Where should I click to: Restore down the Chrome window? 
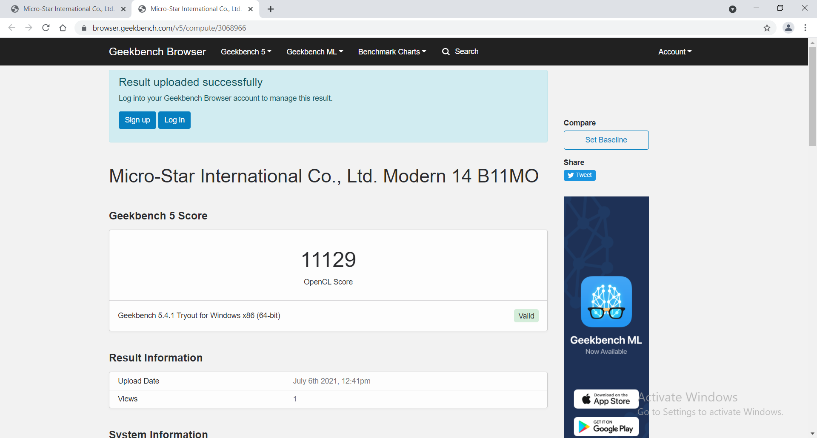click(x=780, y=9)
